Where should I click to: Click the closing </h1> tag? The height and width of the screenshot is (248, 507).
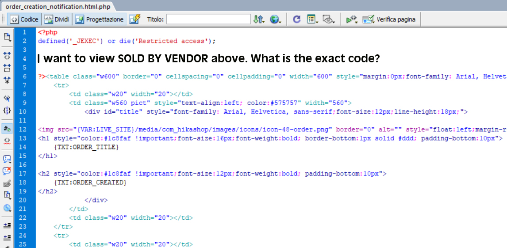(x=47, y=156)
